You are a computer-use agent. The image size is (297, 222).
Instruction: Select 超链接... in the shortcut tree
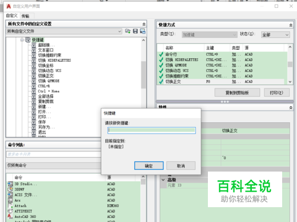tap(46, 45)
